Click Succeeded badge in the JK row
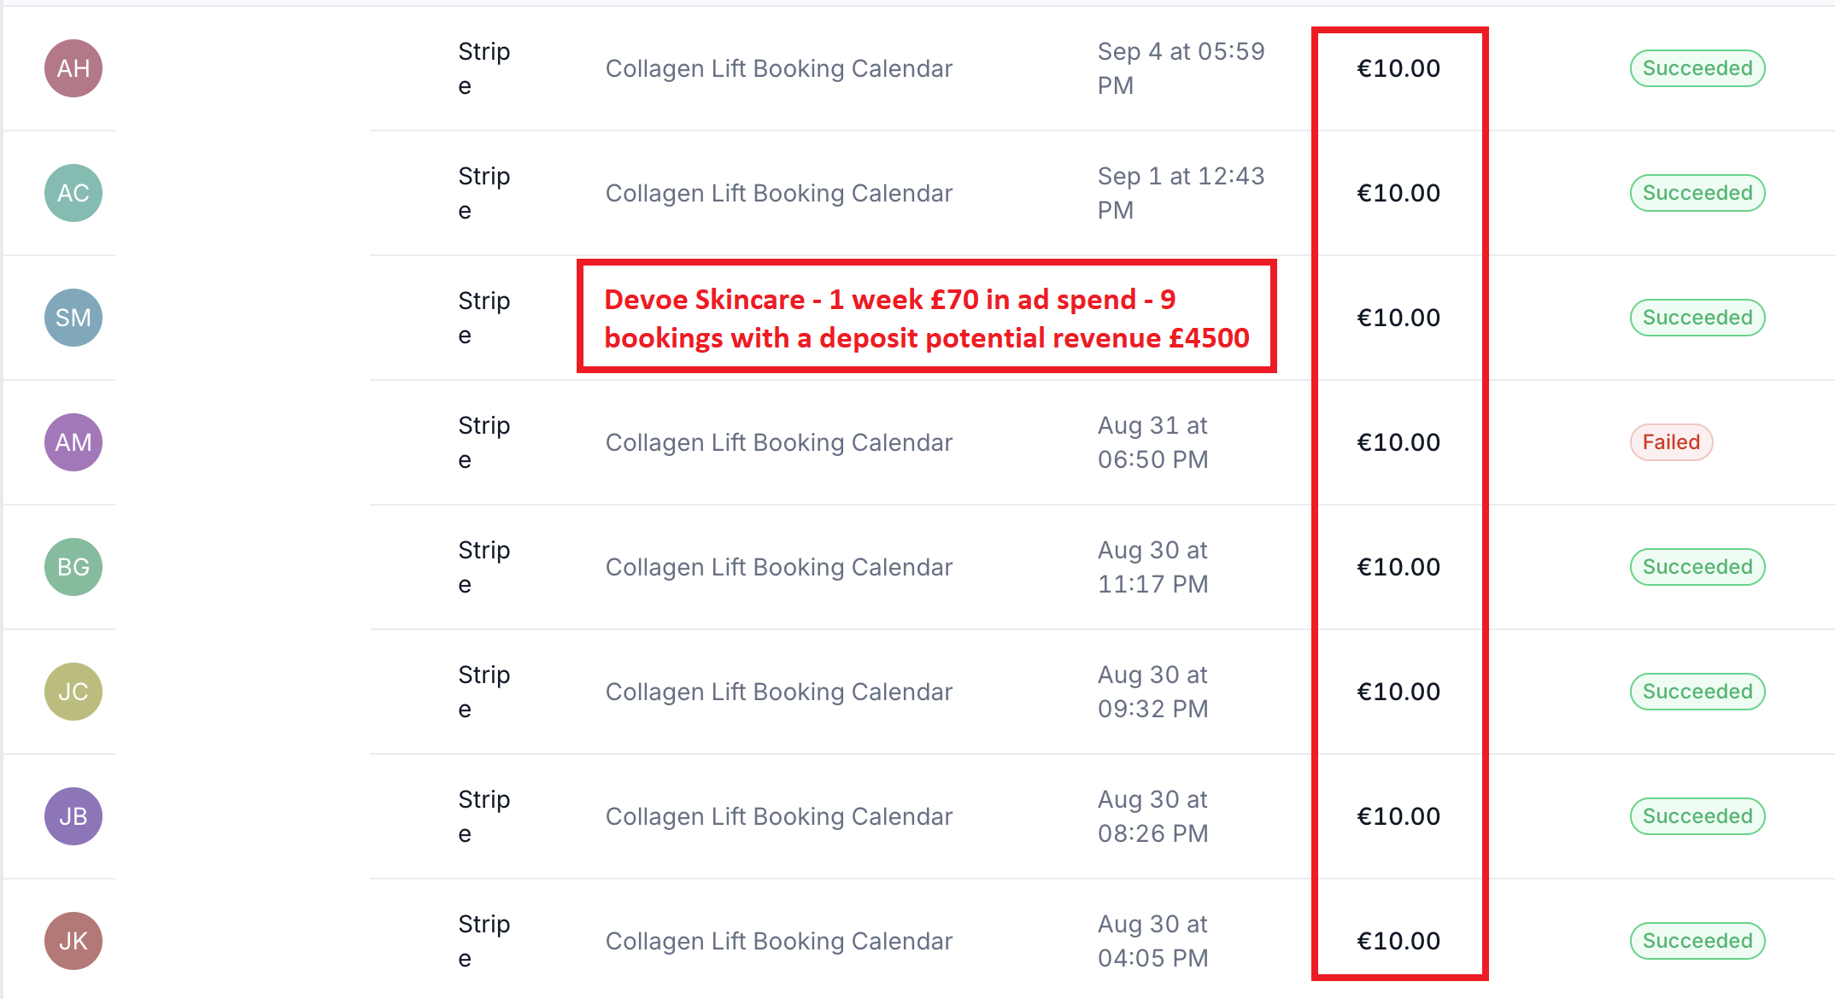This screenshot has width=1835, height=999. pyautogui.click(x=1697, y=941)
